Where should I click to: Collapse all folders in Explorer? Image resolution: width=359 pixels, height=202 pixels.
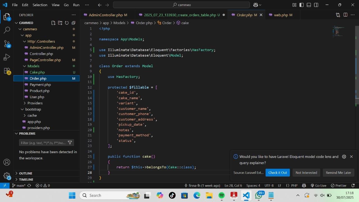(x=73, y=23)
